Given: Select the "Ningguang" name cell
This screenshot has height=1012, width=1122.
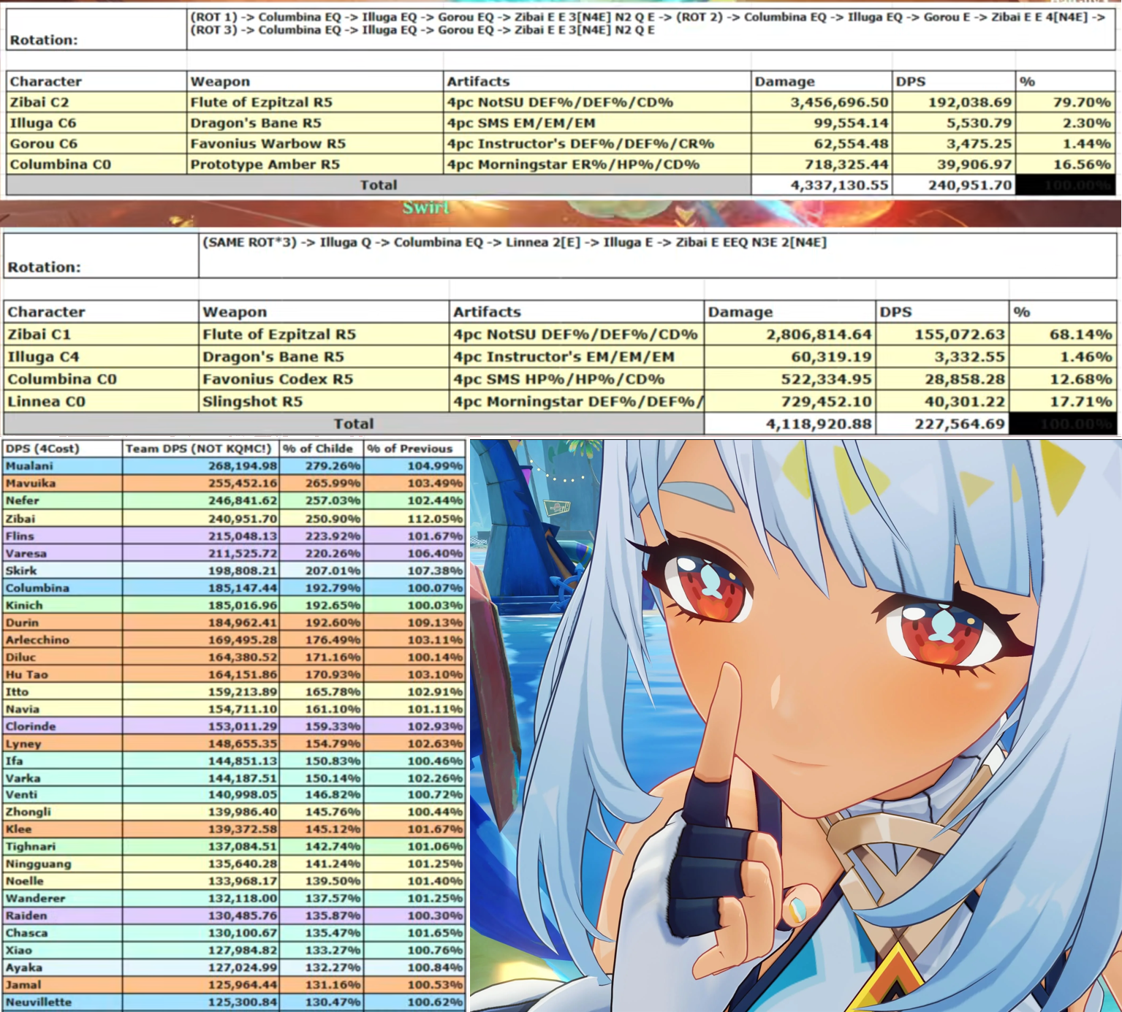Looking at the screenshot, I should tap(62, 864).
